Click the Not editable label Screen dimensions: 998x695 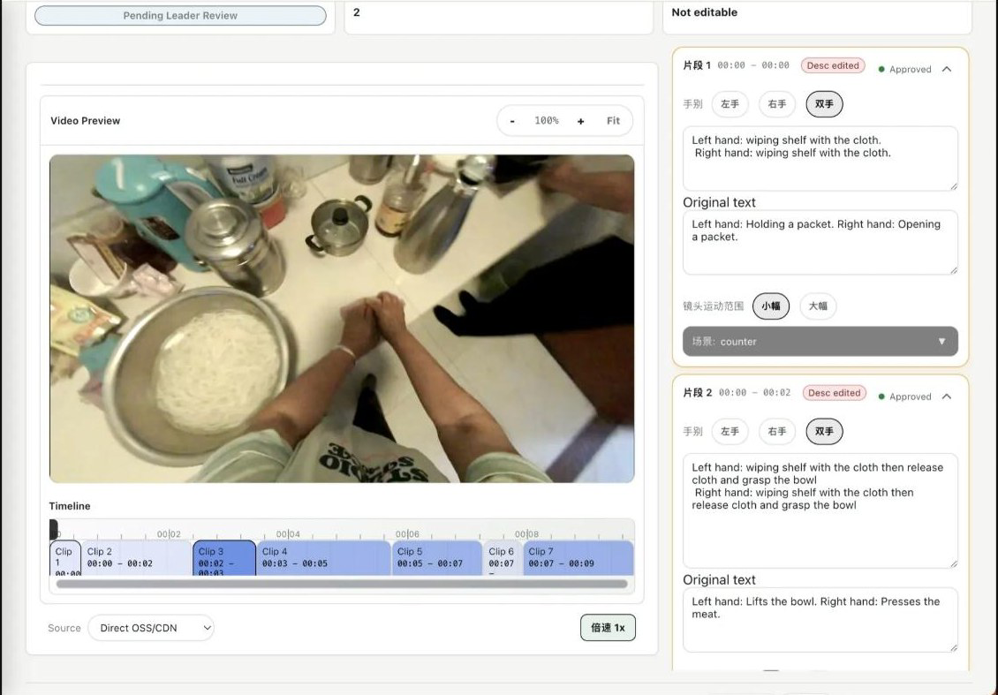tap(705, 12)
